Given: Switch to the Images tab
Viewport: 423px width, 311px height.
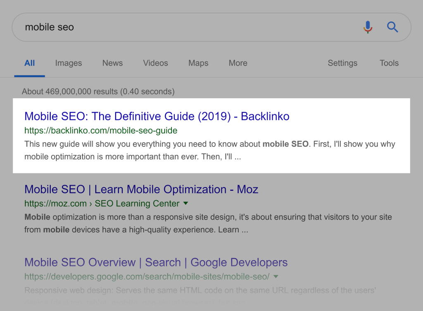Looking at the screenshot, I should [69, 63].
